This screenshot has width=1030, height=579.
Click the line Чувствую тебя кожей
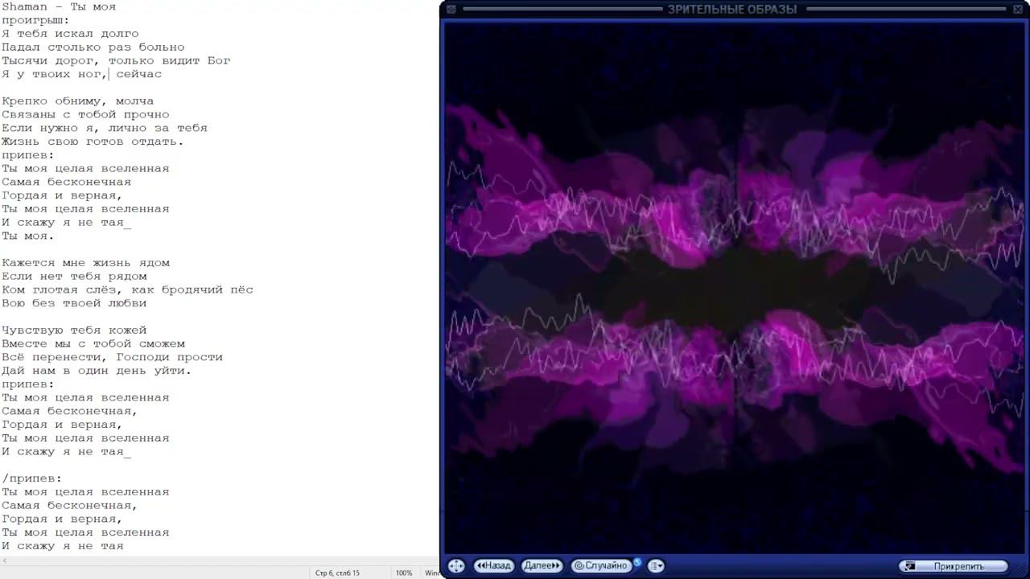[x=74, y=331]
